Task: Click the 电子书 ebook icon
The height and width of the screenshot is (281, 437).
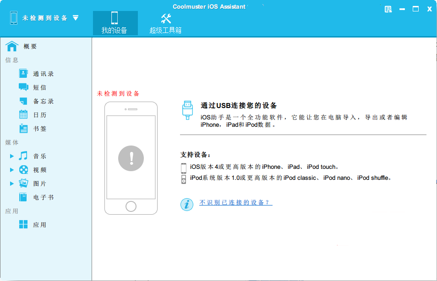Action: (23, 197)
